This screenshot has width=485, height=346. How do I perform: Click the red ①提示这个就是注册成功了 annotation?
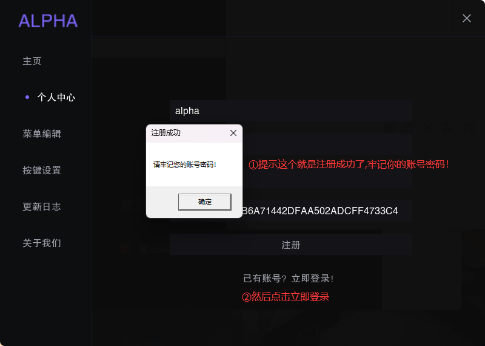[349, 164]
